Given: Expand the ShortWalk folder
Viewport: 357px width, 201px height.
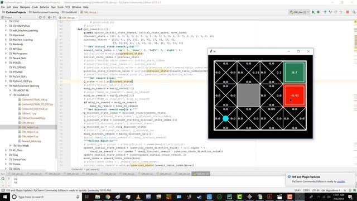Looking at the screenshot, I should coord(10,146).
